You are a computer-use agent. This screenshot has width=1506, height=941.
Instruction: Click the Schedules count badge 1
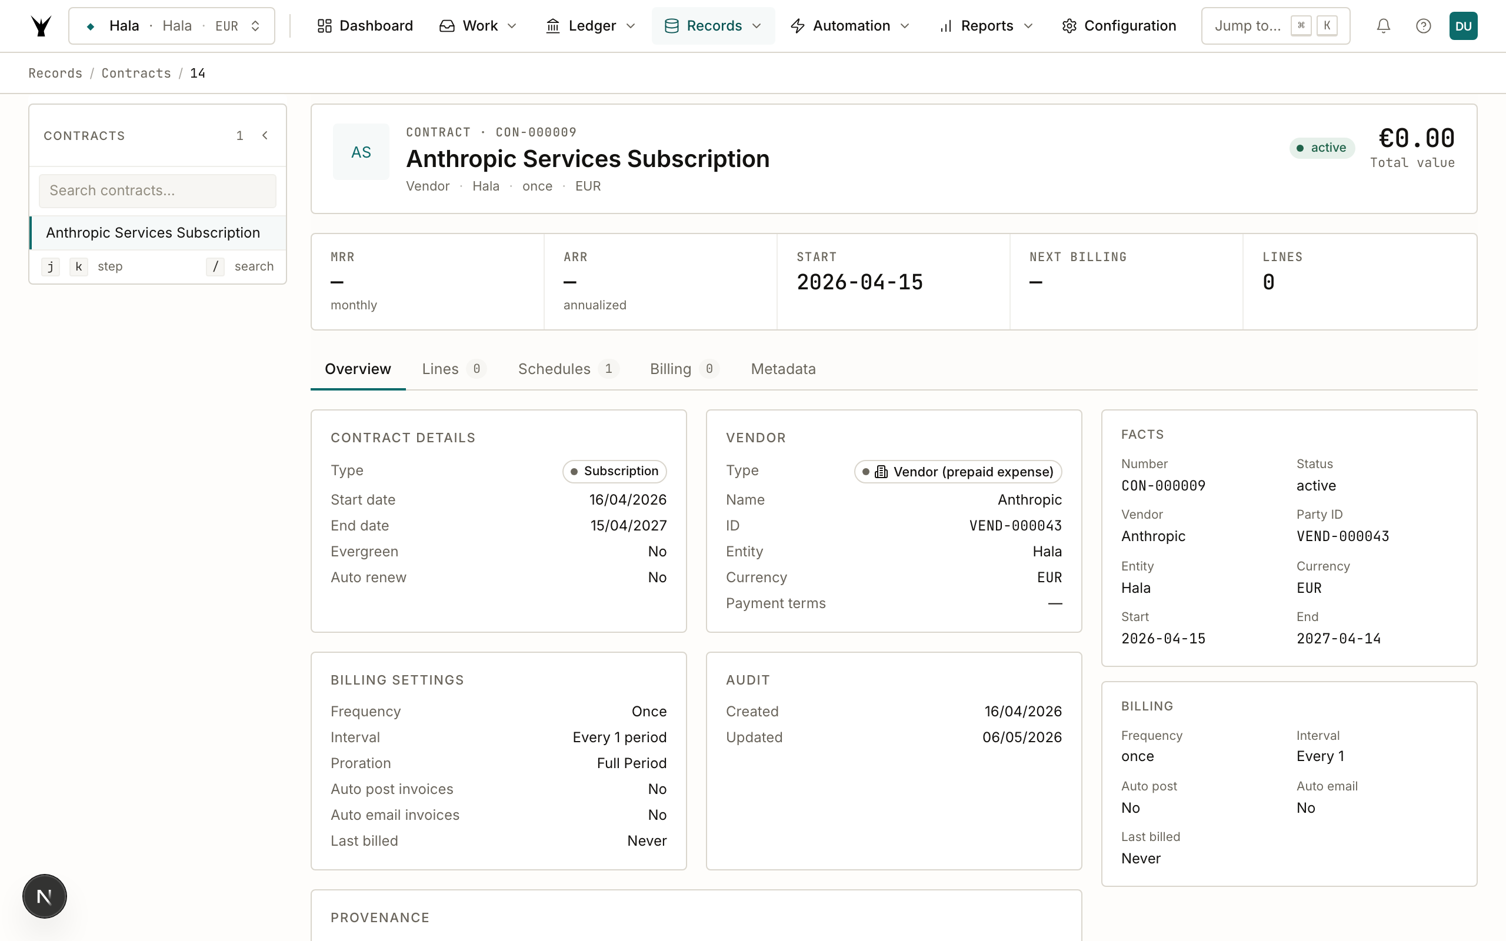(x=608, y=369)
